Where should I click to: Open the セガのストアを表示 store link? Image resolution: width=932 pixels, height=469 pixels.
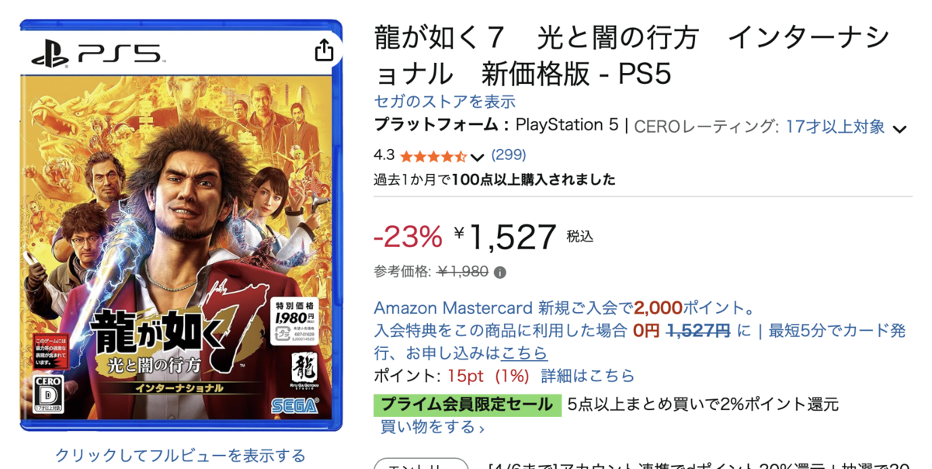tap(444, 102)
